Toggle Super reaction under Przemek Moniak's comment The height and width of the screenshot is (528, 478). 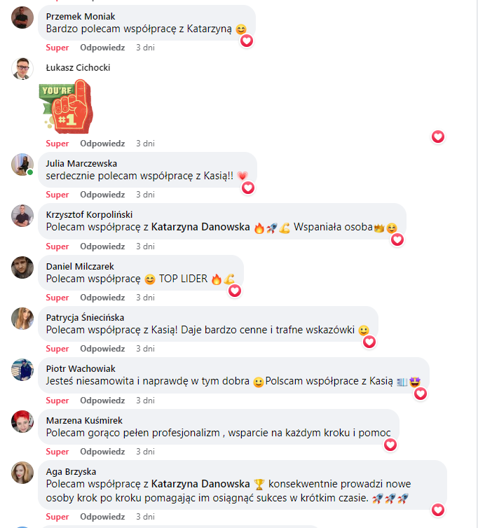pyautogui.click(x=57, y=48)
